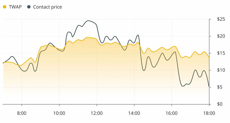Select the 12:00 time axis label
The image size is (230, 123).
point(97,113)
